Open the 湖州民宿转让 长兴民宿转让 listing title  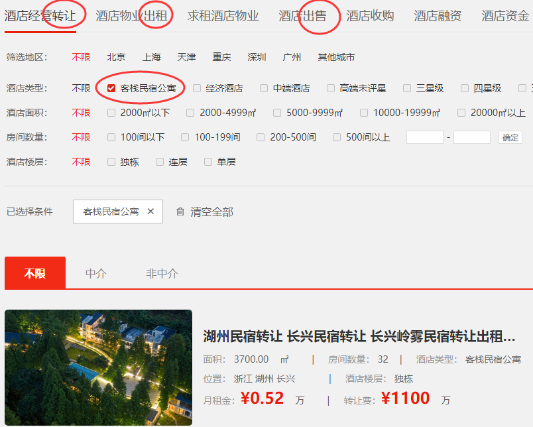point(359,337)
